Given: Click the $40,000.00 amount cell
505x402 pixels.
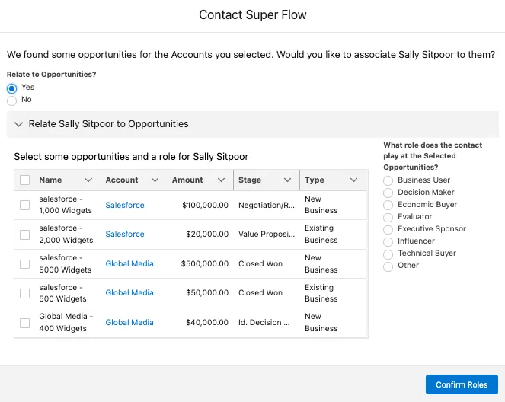Looking at the screenshot, I should click(207, 322).
